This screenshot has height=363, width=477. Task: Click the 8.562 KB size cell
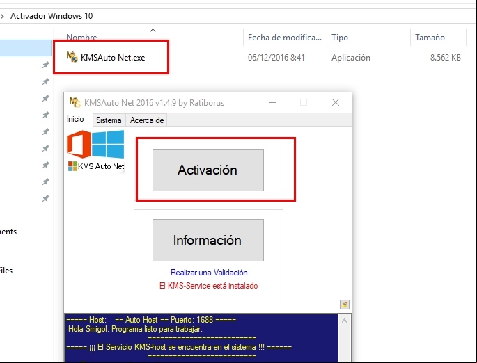coord(446,58)
